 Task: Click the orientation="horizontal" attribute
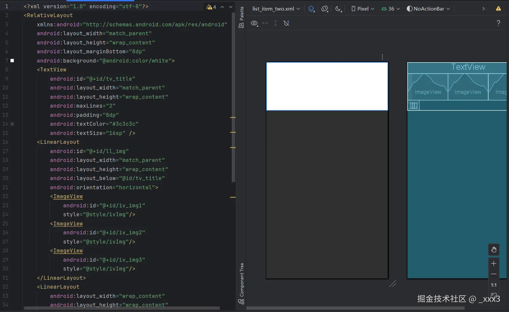coord(103,188)
